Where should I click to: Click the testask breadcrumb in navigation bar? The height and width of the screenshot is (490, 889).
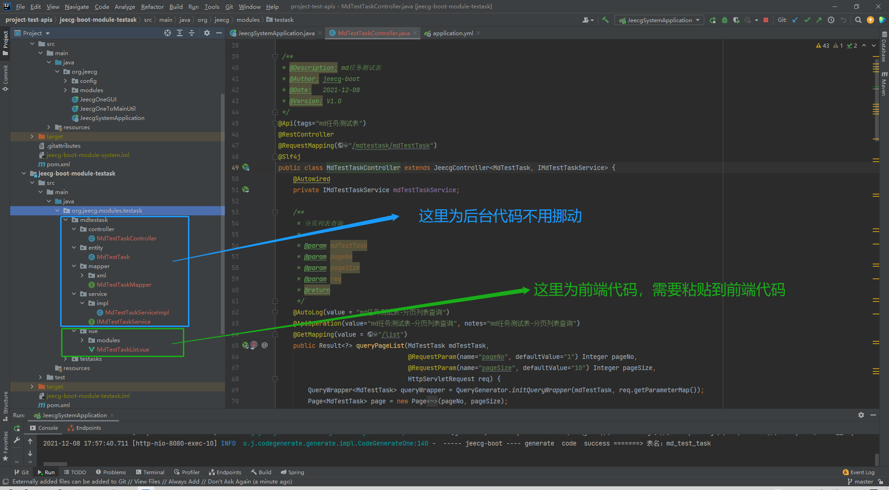(280, 19)
